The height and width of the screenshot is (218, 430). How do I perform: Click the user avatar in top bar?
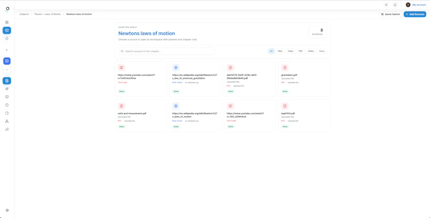tap(408, 5)
